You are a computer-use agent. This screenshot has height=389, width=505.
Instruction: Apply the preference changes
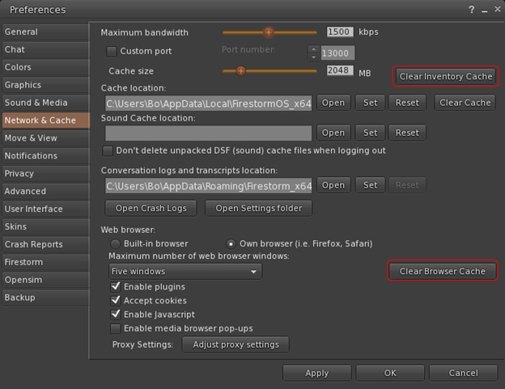point(316,373)
